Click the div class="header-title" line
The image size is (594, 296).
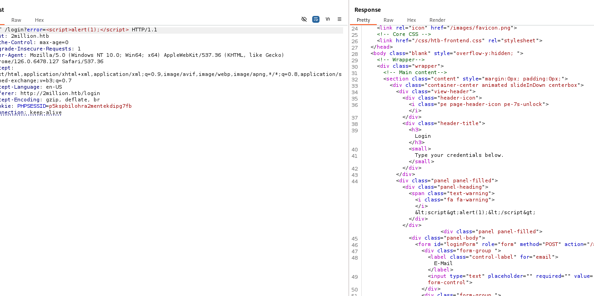click(x=444, y=123)
